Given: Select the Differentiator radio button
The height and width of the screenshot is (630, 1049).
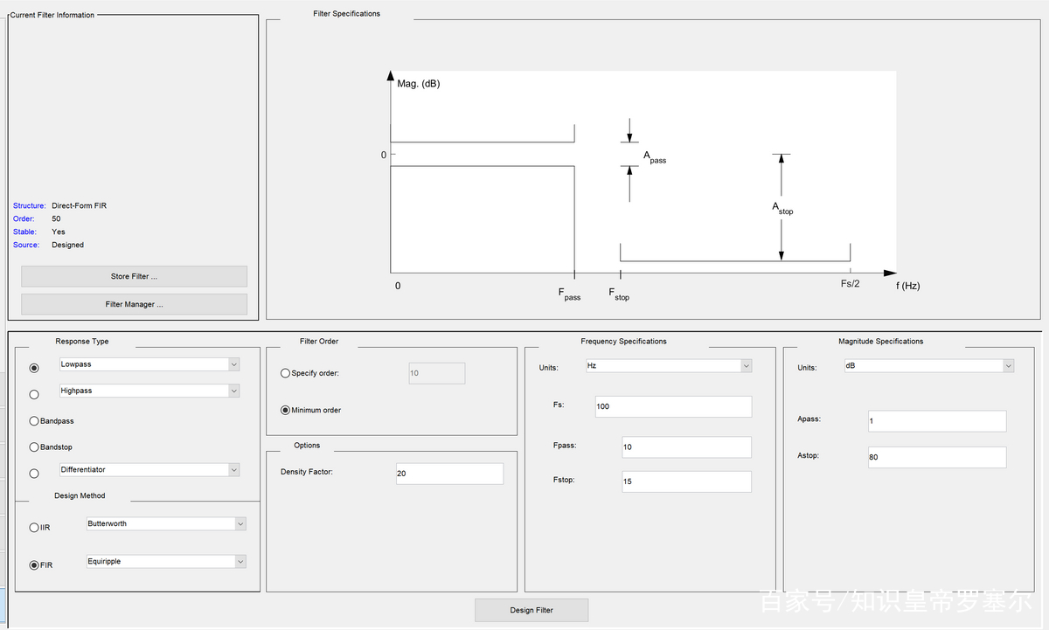Looking at the screenshot, I should 34,474.
